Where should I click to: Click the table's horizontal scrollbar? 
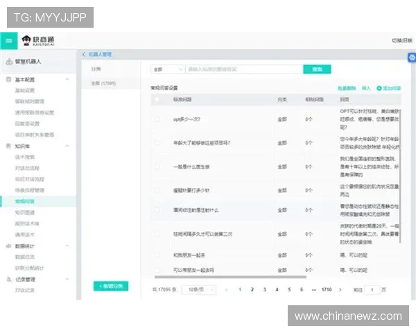point(230,277)
